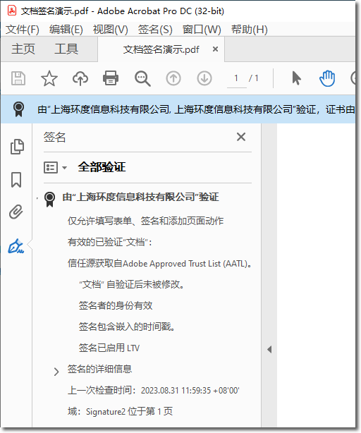Open the page thumbnails panel
Image resolution: width=361 pixels, height=433 pixels.
(17, 147)
